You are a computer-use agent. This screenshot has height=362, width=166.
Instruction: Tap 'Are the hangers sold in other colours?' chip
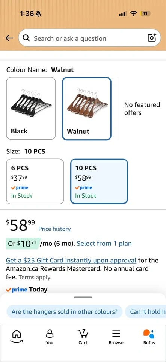tap(64, 312)
